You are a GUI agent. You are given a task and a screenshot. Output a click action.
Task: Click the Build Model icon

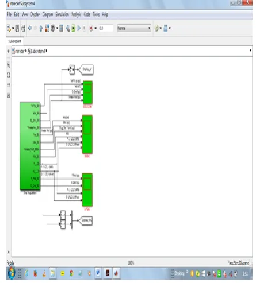166,28
